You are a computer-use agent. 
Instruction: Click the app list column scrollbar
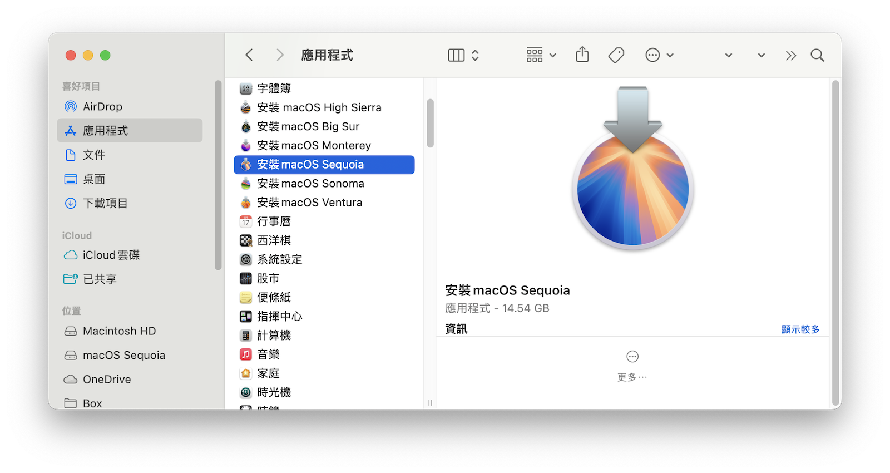click(430, 123)
